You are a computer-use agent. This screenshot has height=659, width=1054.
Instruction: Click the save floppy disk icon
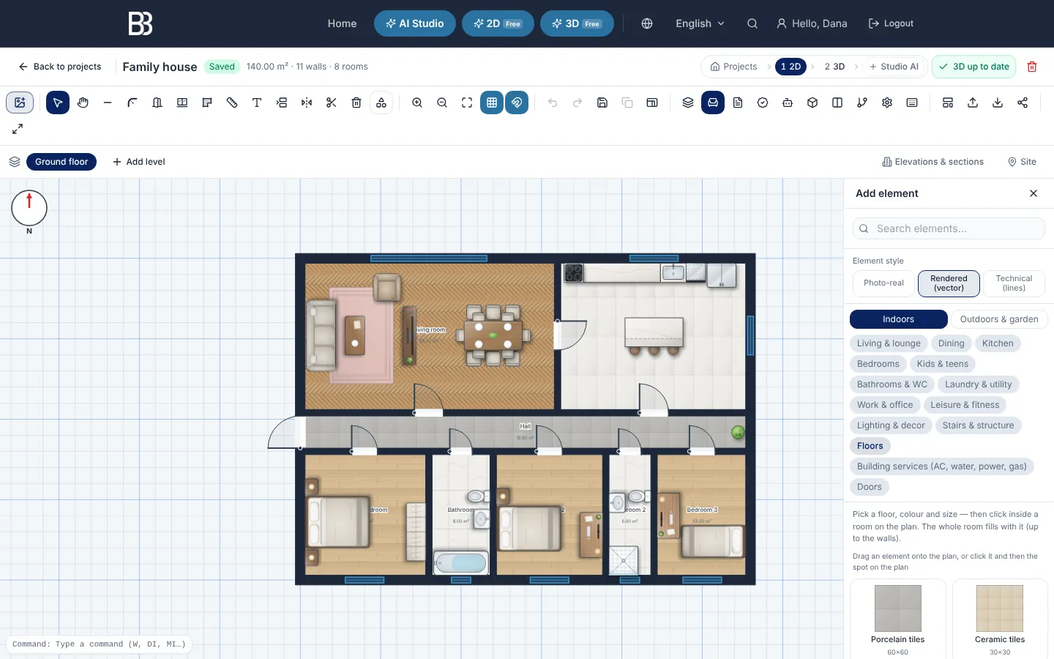[x=602, y=103]
